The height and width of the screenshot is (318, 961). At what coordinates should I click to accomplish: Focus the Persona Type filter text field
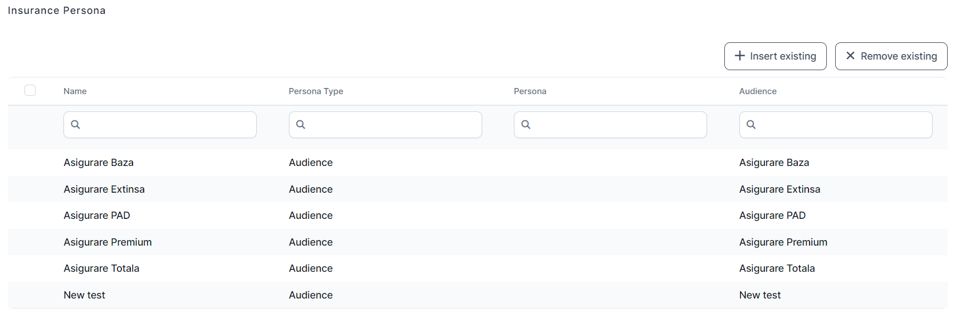click(x=392, y=125)
